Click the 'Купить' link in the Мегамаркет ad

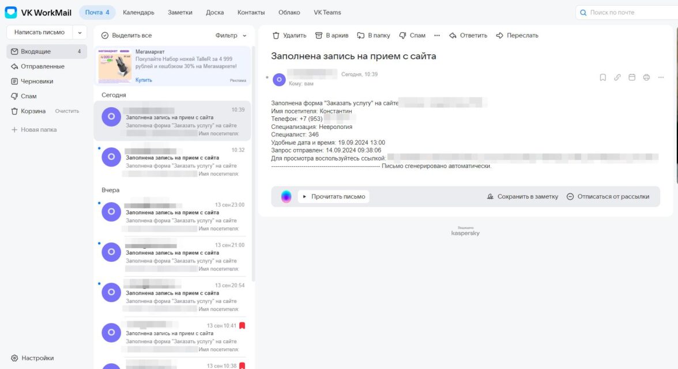[x=144, y=80]
